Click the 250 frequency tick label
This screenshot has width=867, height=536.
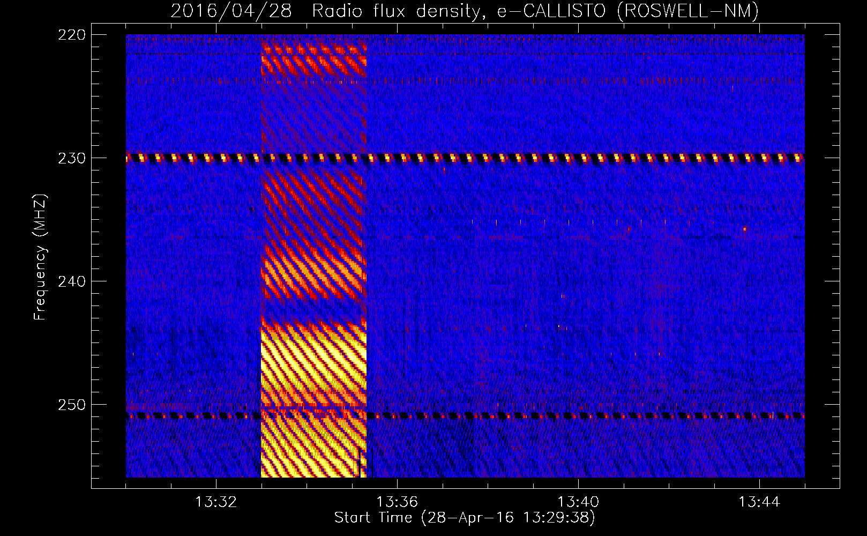pyautogui.click(x=71, y=405)
